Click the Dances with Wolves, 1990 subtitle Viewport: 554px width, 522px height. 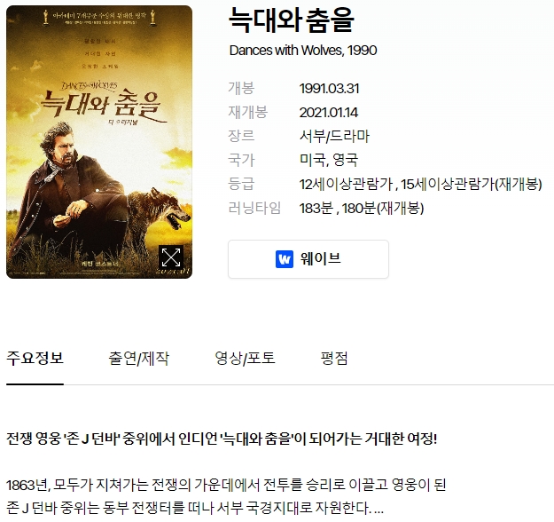point(303,51)
